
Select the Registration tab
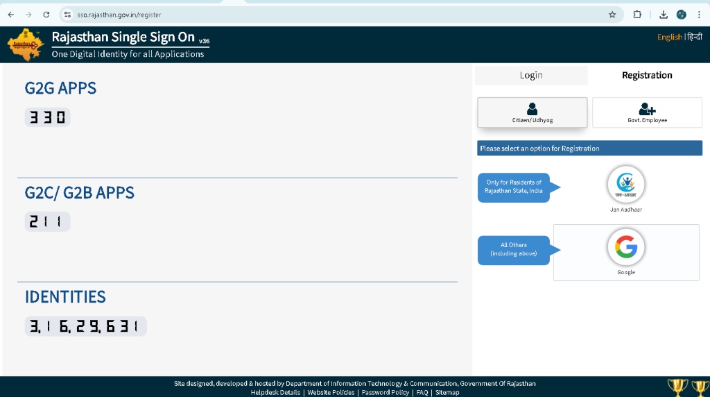pos(647,75)
